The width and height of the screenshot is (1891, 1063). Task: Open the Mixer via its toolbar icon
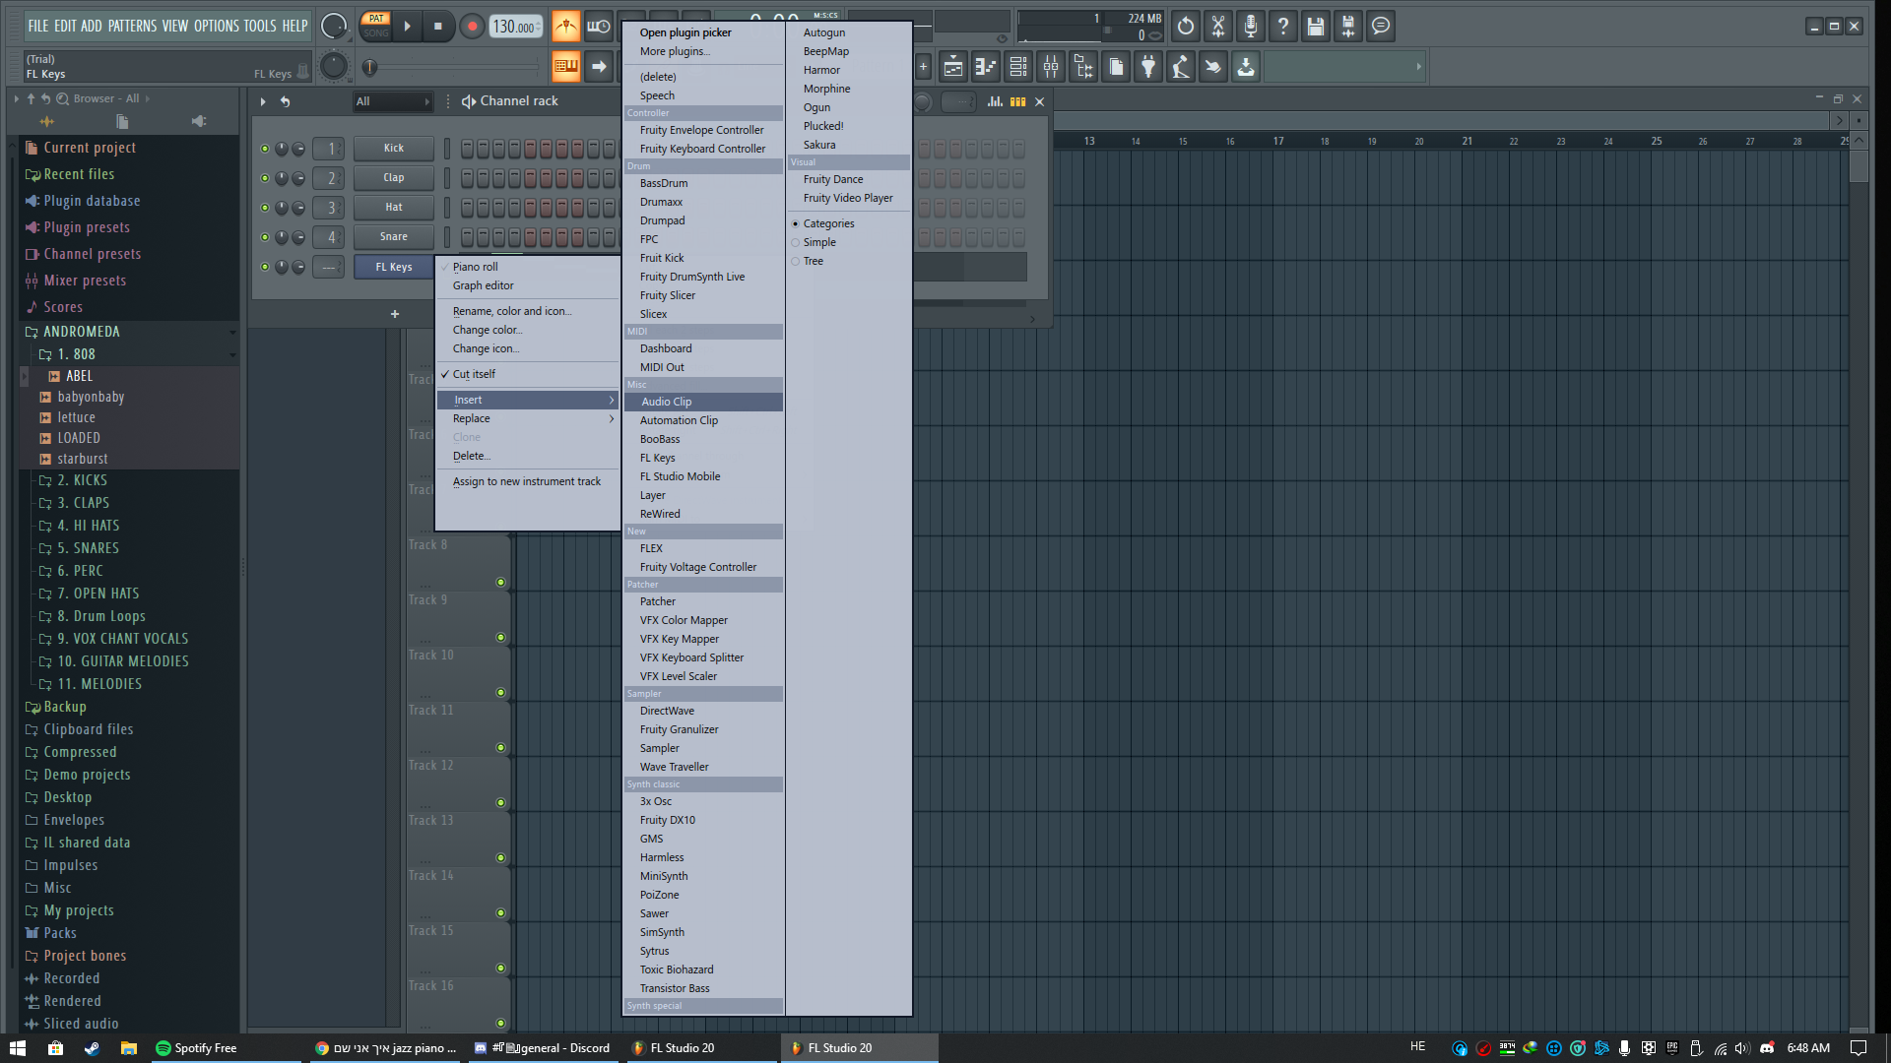coord(1050,66)
